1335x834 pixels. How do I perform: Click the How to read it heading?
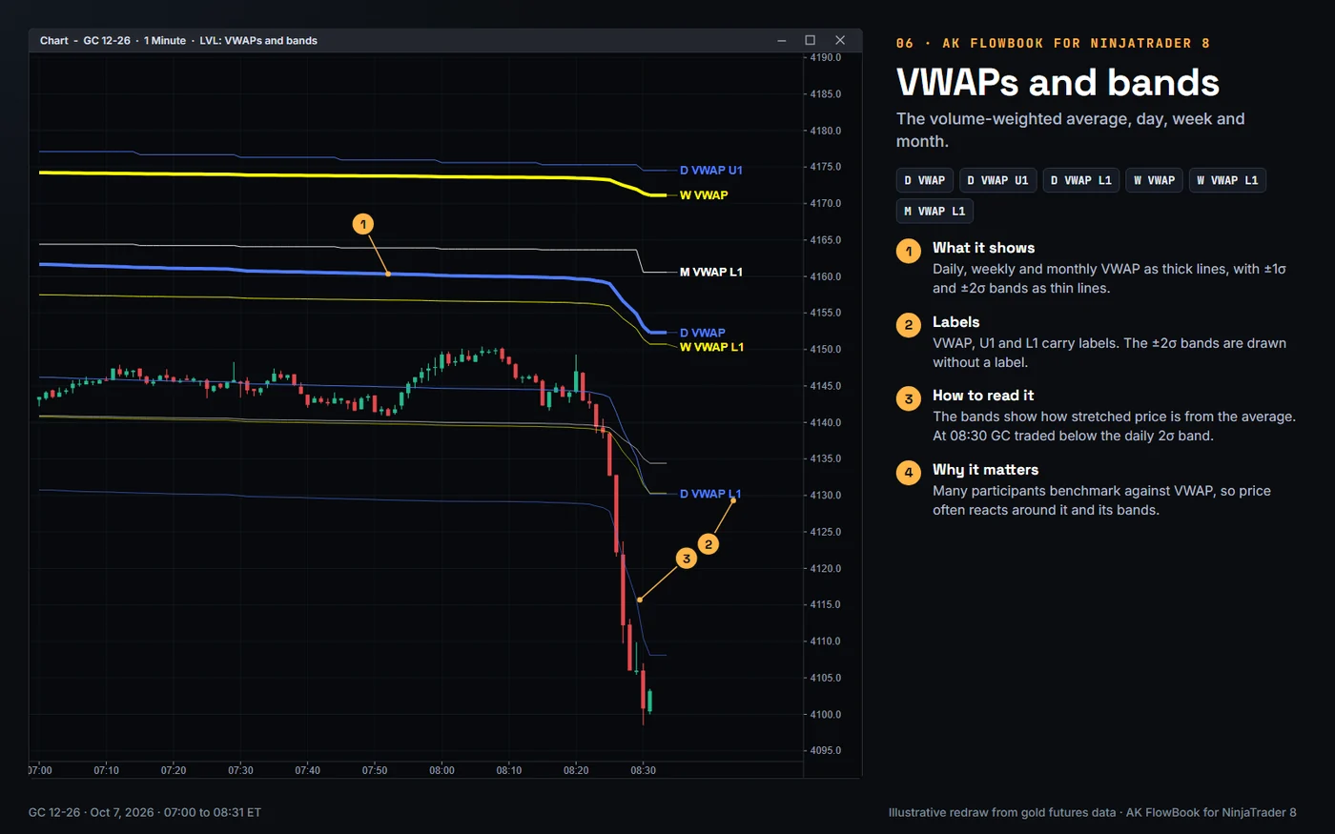tap(983, 396)
